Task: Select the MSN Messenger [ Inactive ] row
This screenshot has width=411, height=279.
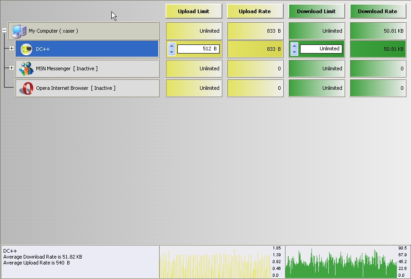Action: [x=87, y=69]
